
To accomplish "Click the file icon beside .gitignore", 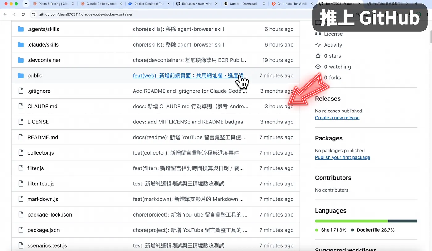I will click(21, 91).
